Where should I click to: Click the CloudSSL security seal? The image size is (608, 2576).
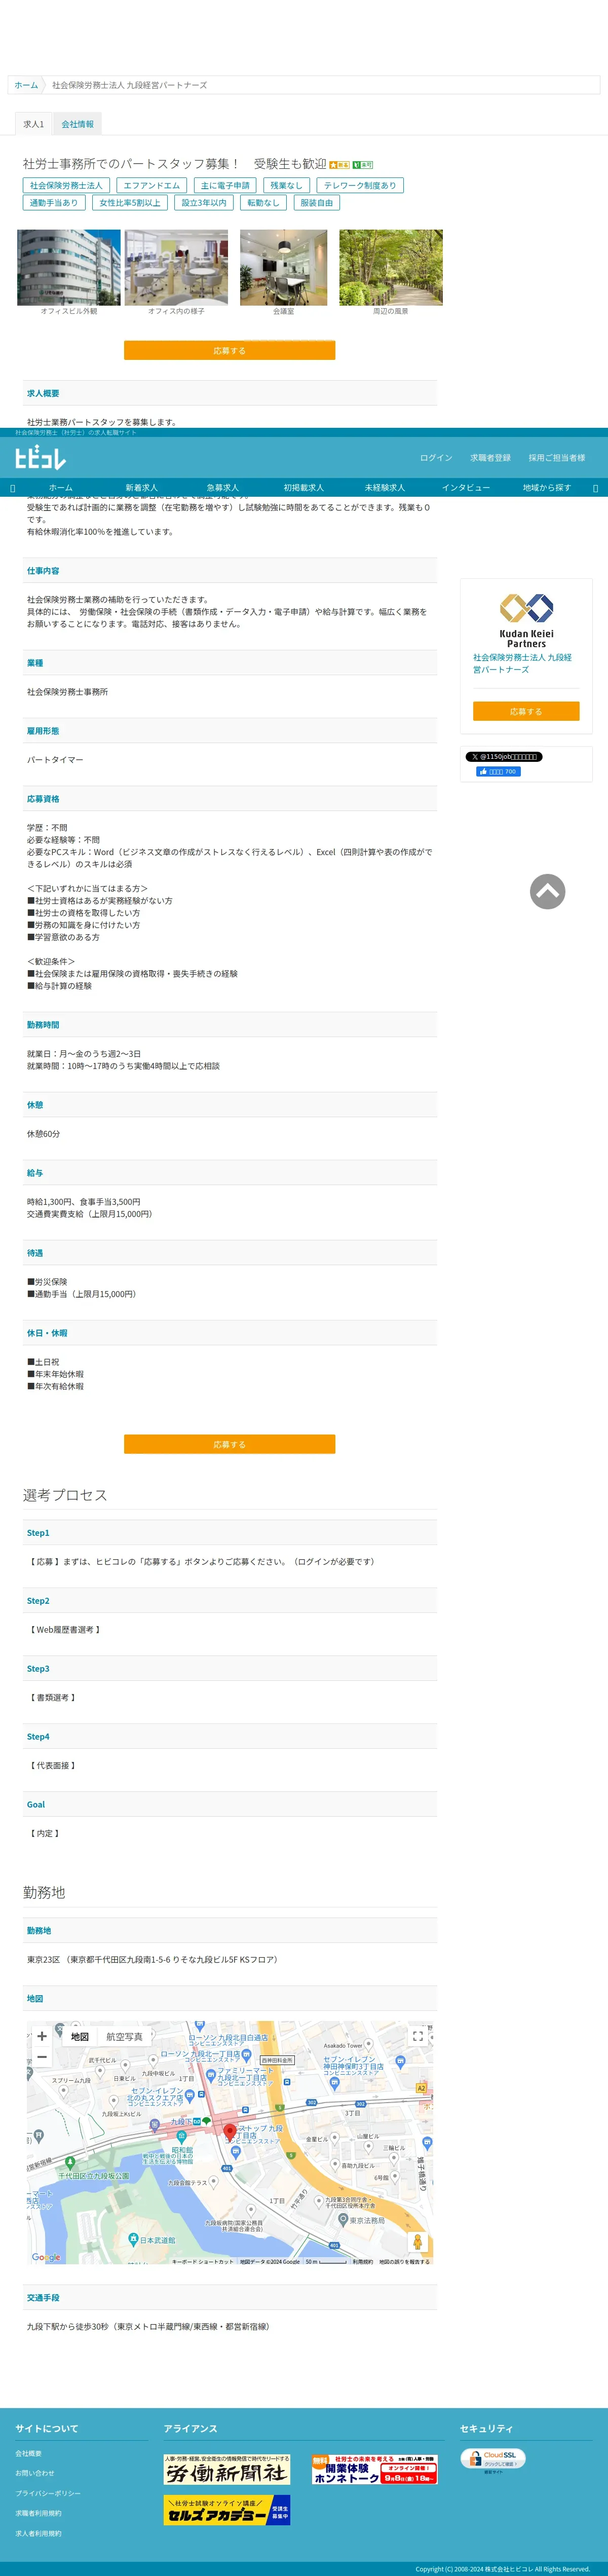[493, 2459]
